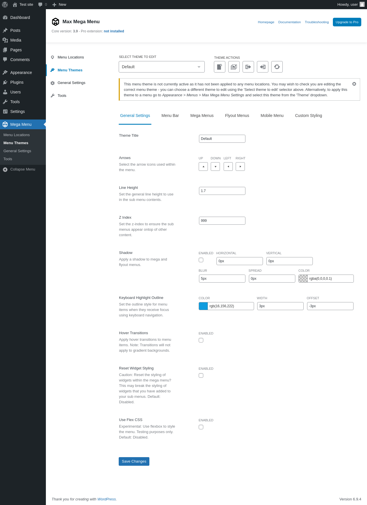Enable Reset Widget Styling checkbox
The height and width of the screenshot is (505, 367).
(x=201, y=375)
